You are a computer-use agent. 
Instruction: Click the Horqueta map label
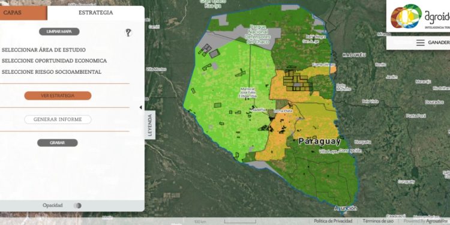(362, 142)
